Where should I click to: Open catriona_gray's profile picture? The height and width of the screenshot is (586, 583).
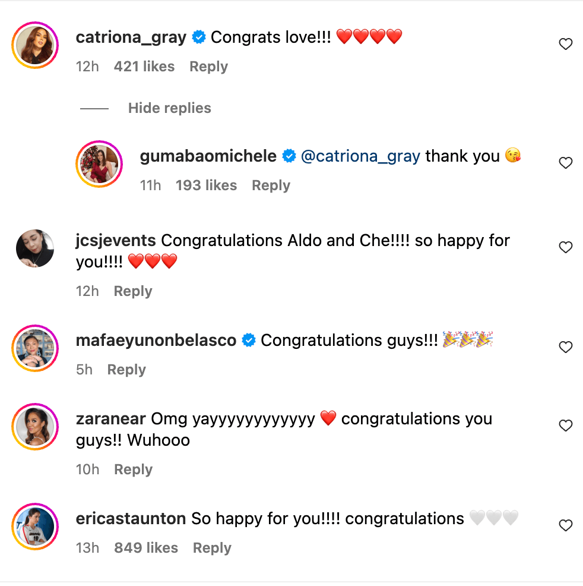click(x=35, y=45)
